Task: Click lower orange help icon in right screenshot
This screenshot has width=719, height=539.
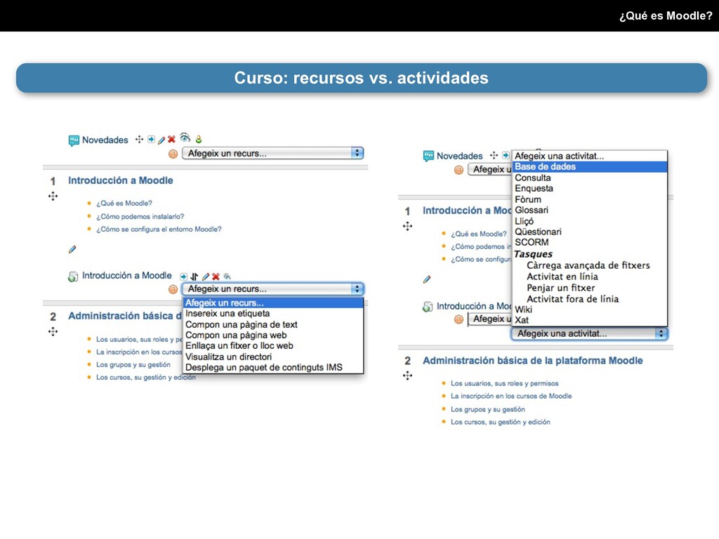Action: tap(459, 319)
